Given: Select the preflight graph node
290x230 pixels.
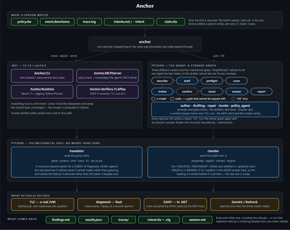Looking at the screenshot, I should pos(212,81).
